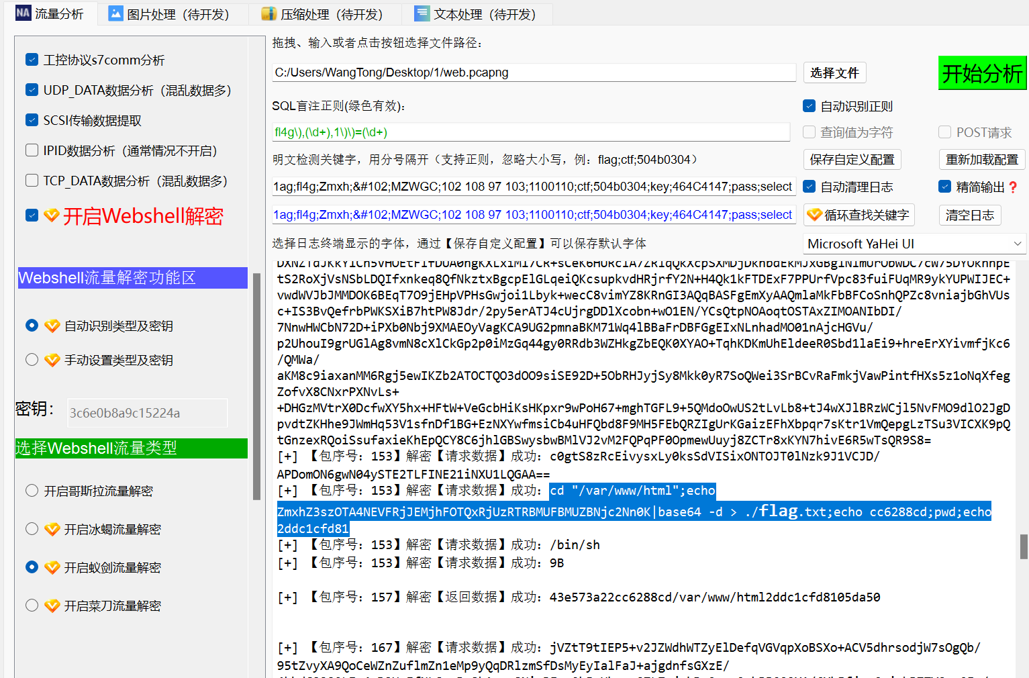Click diamond icon beside 开启蚁剑流量解密

(x=52, y=567)
